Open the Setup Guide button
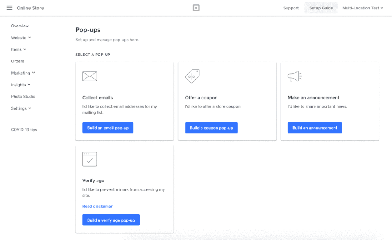 321,8
